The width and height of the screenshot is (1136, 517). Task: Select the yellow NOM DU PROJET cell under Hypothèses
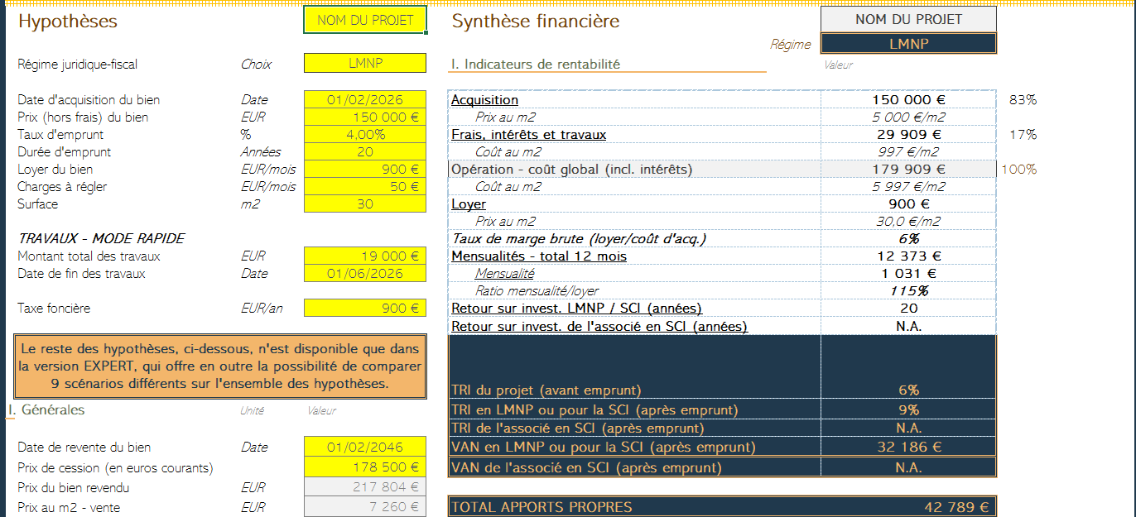click(365, 21)
